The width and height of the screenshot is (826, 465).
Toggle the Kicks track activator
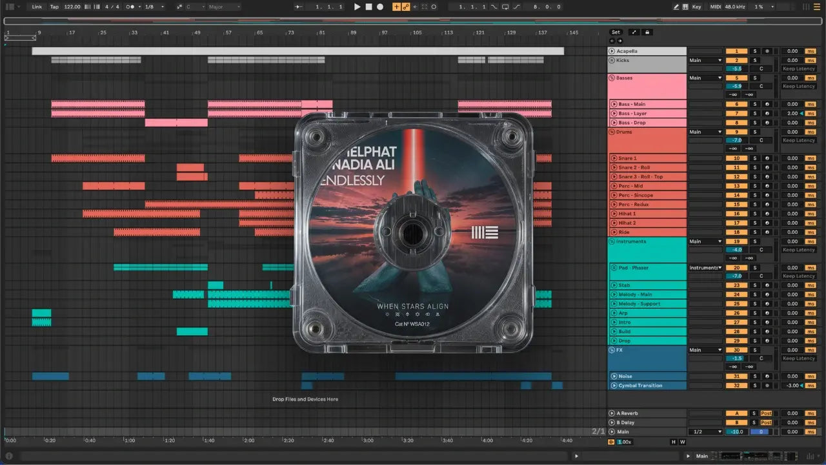(736, 60)
